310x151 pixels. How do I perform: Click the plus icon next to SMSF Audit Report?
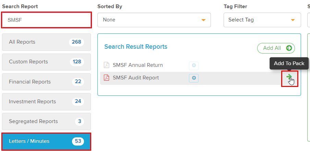coord(194,78)
